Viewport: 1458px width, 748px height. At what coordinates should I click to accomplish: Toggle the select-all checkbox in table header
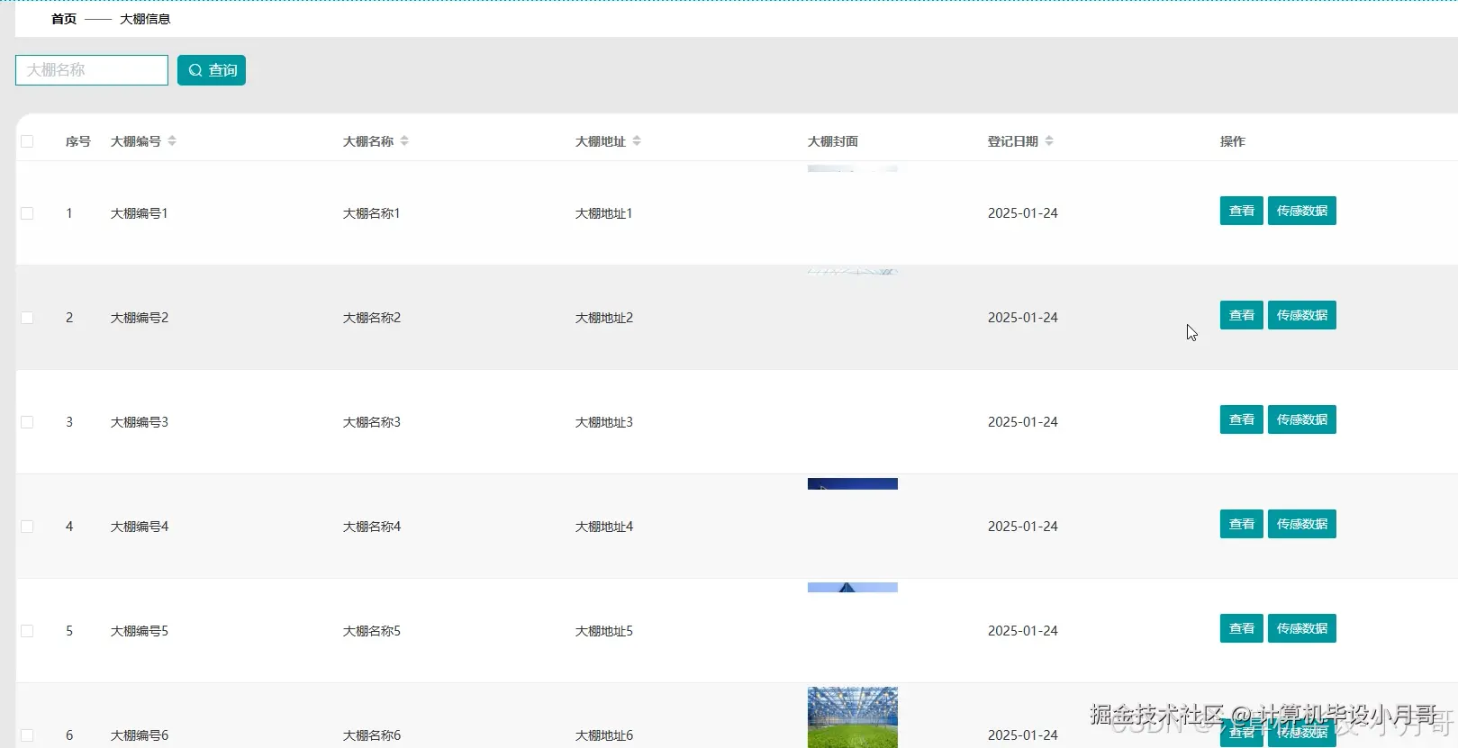point(27,141)
